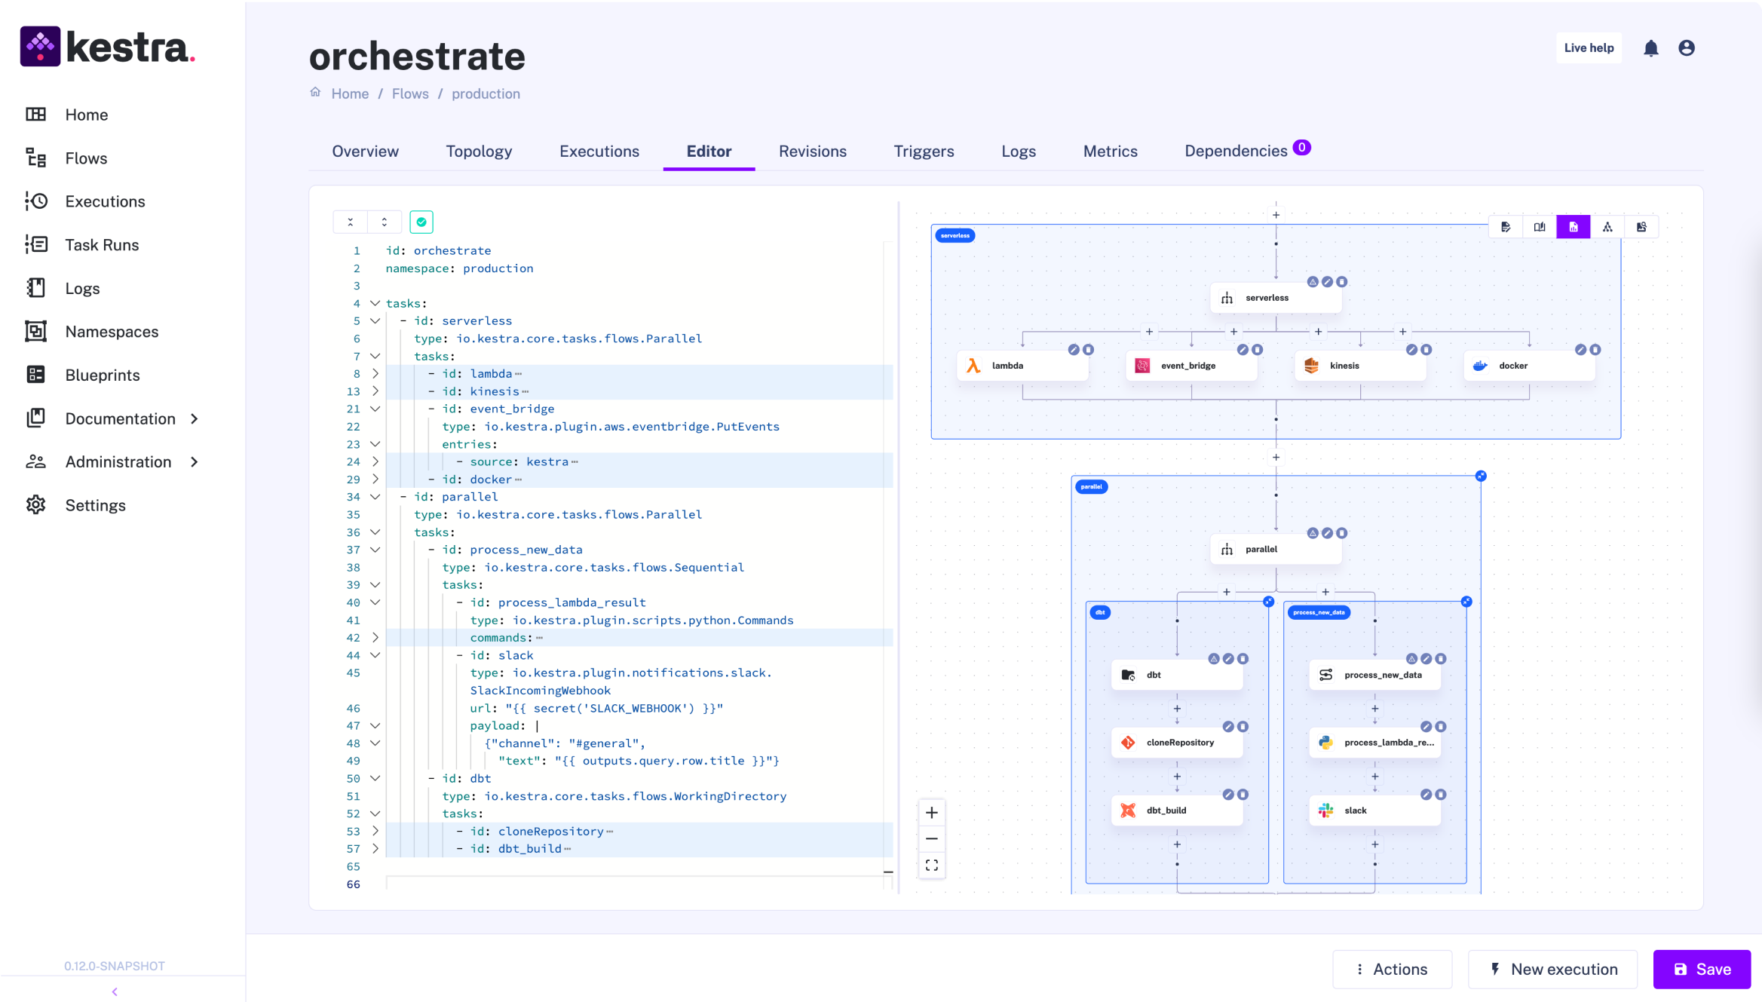Collapse the event_bridge block on line 21
This screenshot has height=1002, width=1762.
tap(375, 409)
